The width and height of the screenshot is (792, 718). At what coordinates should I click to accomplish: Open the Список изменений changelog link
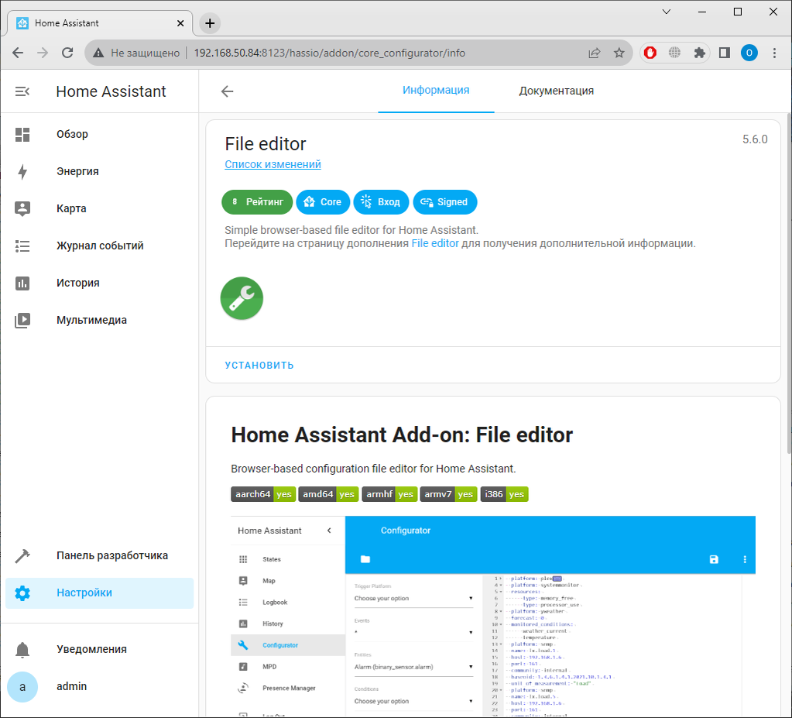[273, 164]
